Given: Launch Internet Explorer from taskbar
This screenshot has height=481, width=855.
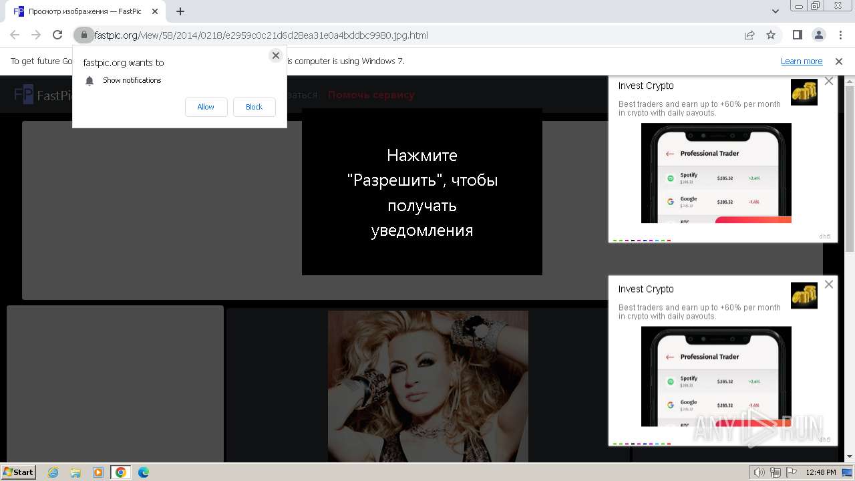Looking at the screenshot, I should point(53,472).
